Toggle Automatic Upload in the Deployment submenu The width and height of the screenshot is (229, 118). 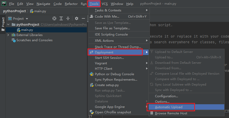(186, 107)
